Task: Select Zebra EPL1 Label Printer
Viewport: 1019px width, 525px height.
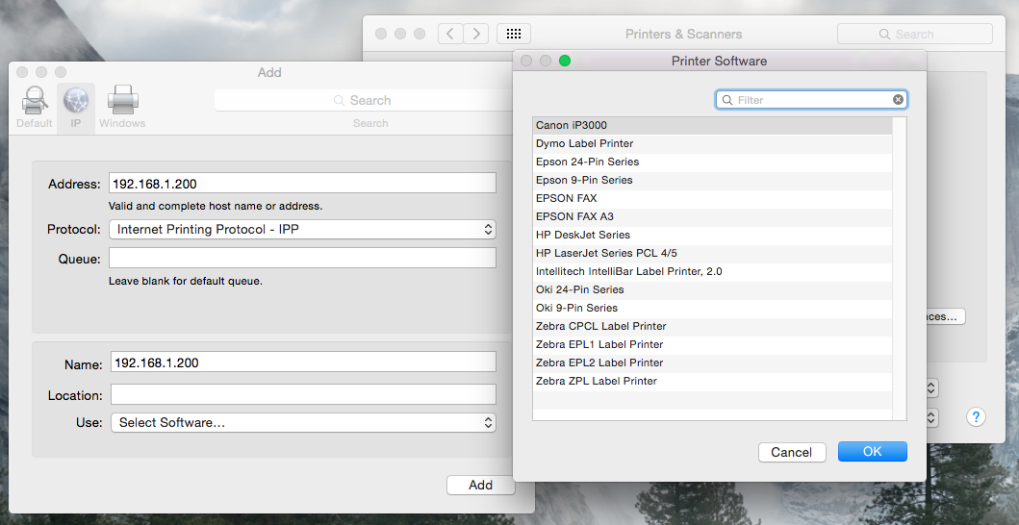Action: tap(712, 344)
